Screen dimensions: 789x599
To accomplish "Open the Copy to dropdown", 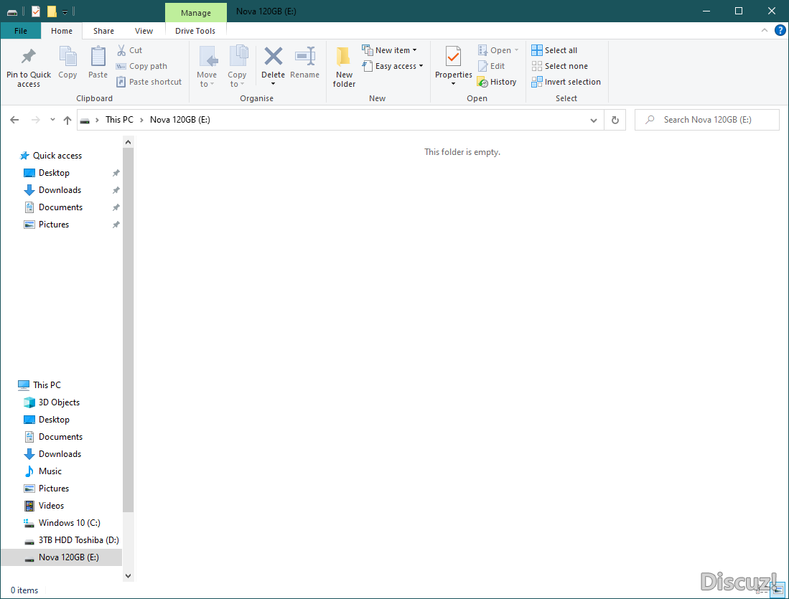I will [x=237, y=79].
